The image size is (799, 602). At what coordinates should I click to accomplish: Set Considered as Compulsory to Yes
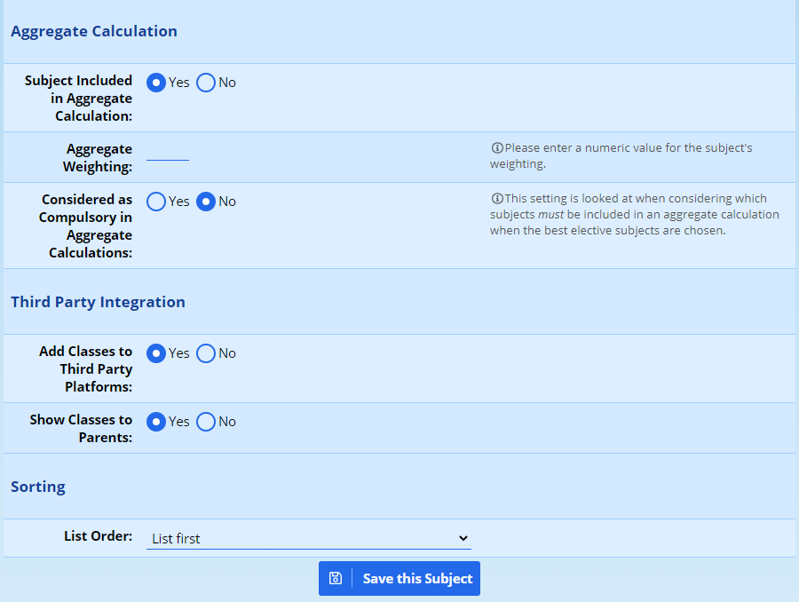click(x=156, y=202)
